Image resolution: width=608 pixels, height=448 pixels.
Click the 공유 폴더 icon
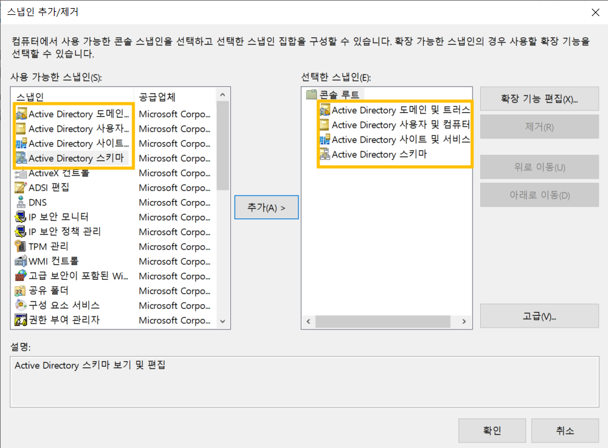click(21, 291)
